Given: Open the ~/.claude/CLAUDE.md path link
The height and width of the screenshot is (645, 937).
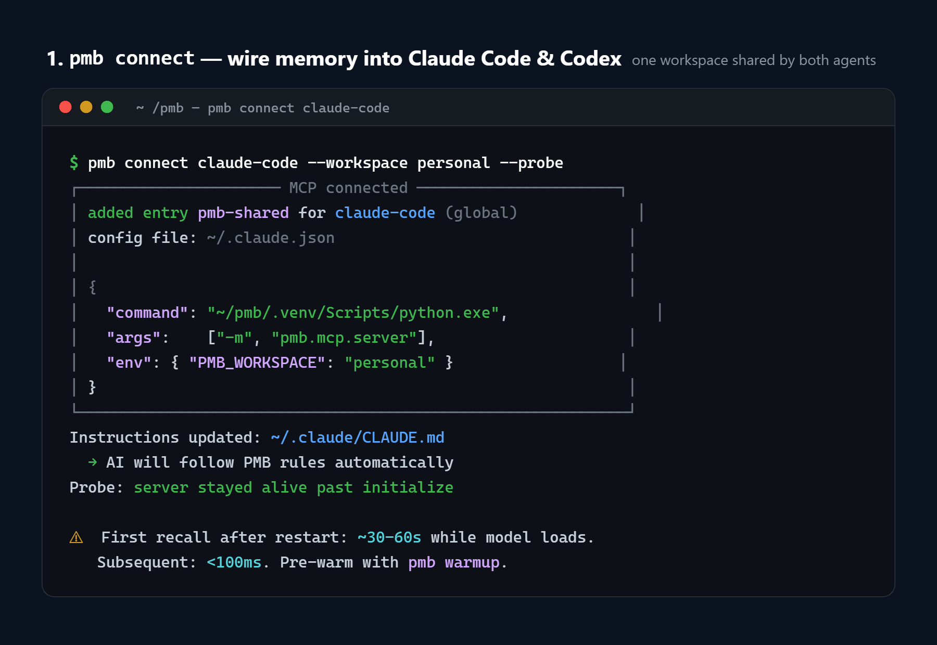Looking at the screenshot, I should (358, 437).
